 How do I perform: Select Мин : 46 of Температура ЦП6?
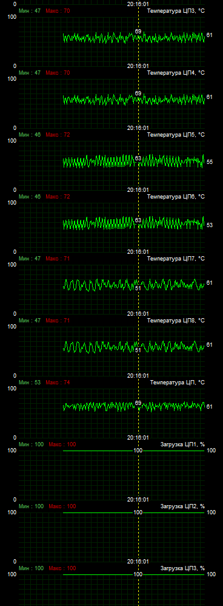pos(30,197)
